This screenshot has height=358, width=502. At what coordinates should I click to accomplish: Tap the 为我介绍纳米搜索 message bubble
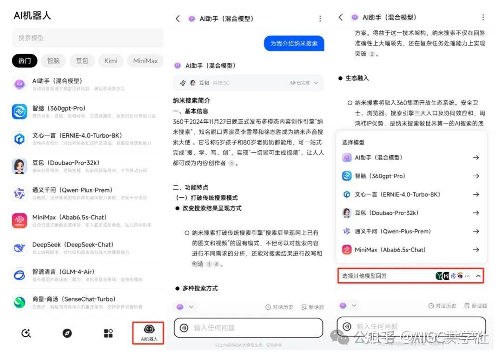point(294,43)
